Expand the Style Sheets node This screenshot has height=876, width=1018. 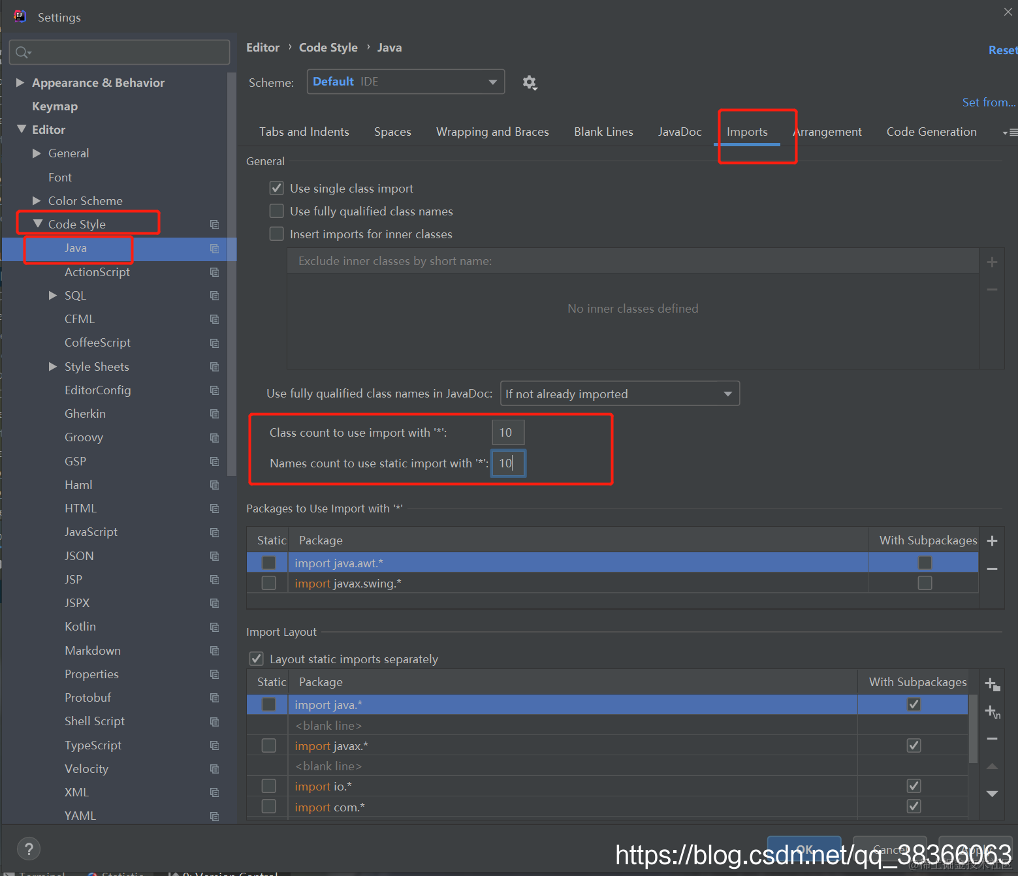click(53, 367)
